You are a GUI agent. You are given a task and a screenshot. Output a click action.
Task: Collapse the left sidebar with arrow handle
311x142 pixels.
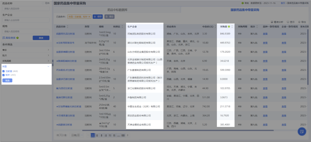(53, 65)
